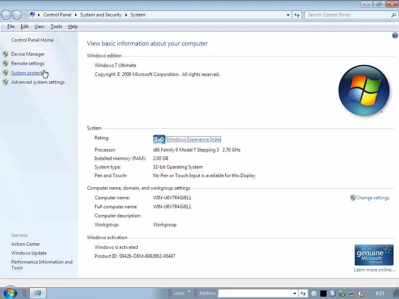Open System protection link
399x299 pixels.
[x=28, y=73]
